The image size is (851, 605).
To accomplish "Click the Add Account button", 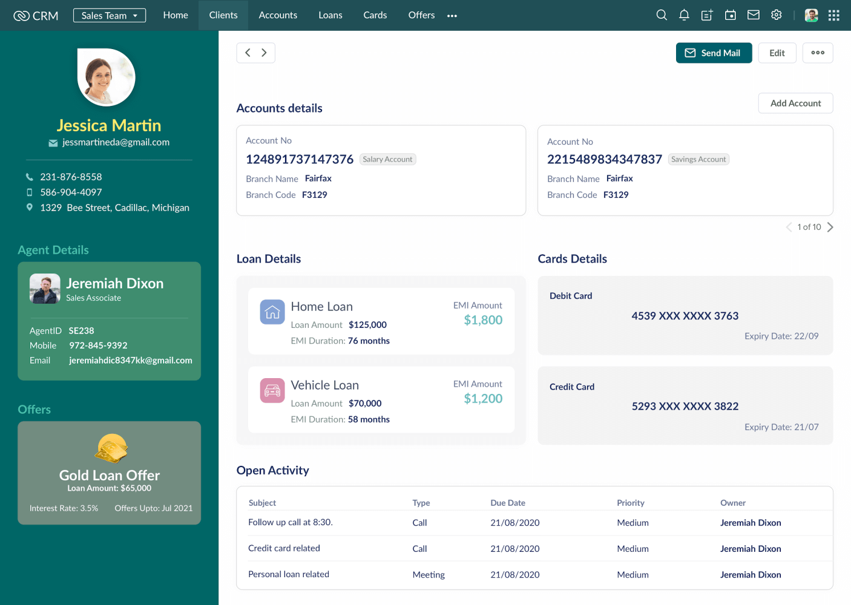I will (796, 103).
